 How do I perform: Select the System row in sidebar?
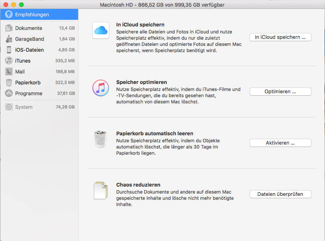tap(39, 107)
